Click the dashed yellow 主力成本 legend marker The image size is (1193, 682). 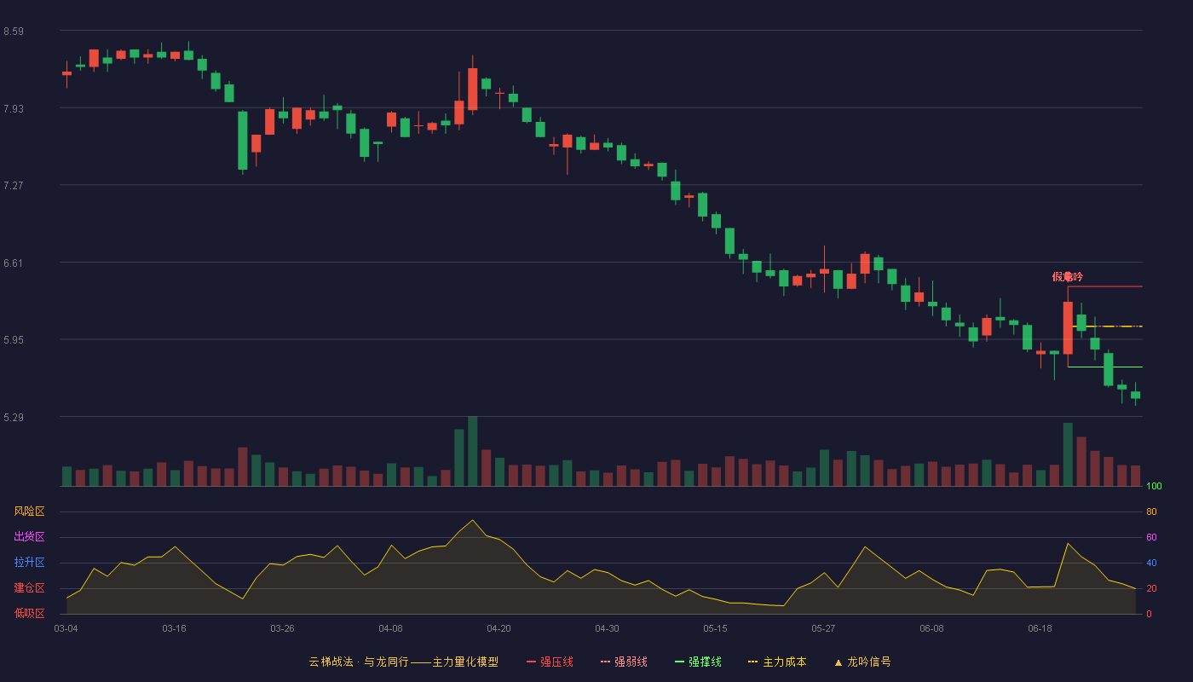[752, 662]
